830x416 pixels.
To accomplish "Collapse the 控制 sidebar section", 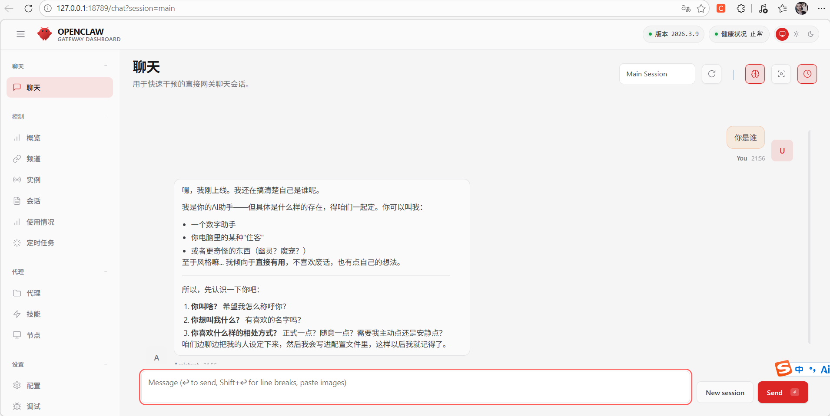I will pyautogui.click(x=60, y=117).
